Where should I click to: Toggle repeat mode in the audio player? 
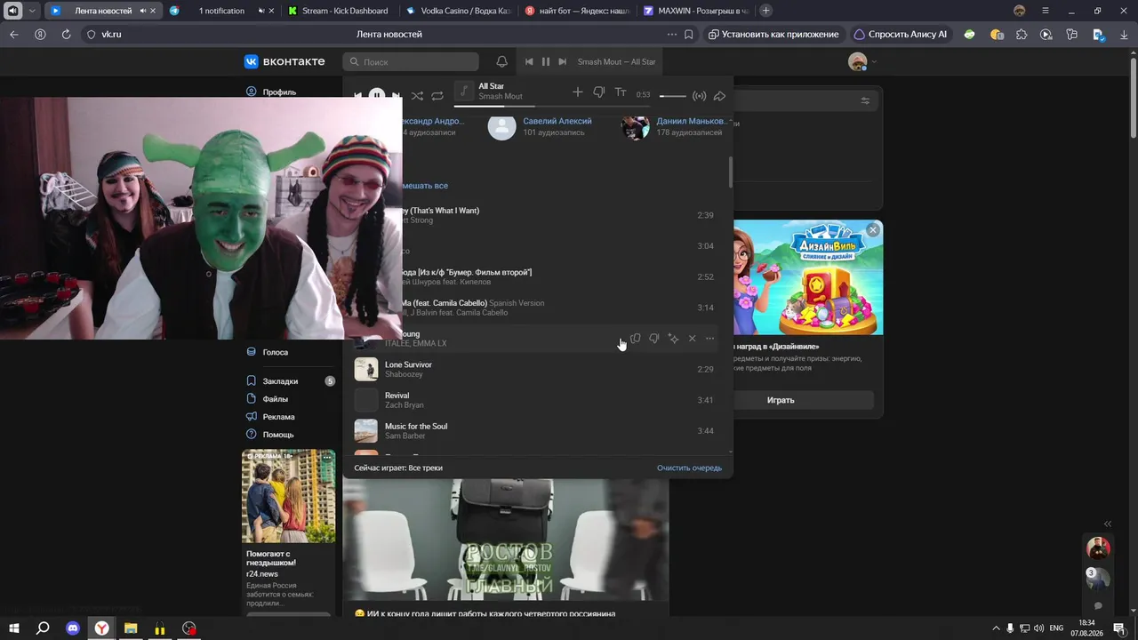click(x=437, y=95)
